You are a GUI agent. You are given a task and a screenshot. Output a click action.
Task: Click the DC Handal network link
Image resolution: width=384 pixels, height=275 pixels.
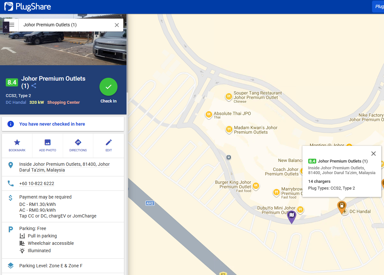16,102
